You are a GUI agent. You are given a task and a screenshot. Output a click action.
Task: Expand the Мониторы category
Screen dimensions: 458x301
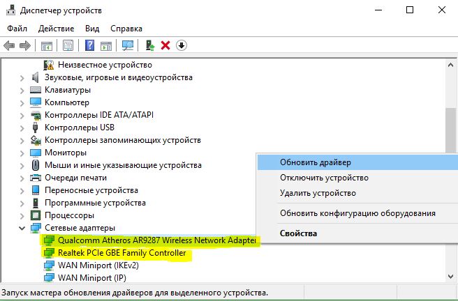(22, 153)
